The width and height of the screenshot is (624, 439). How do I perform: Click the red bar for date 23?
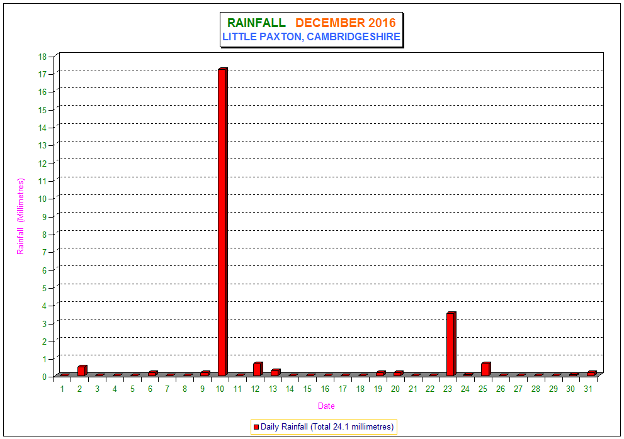point(451,344)
